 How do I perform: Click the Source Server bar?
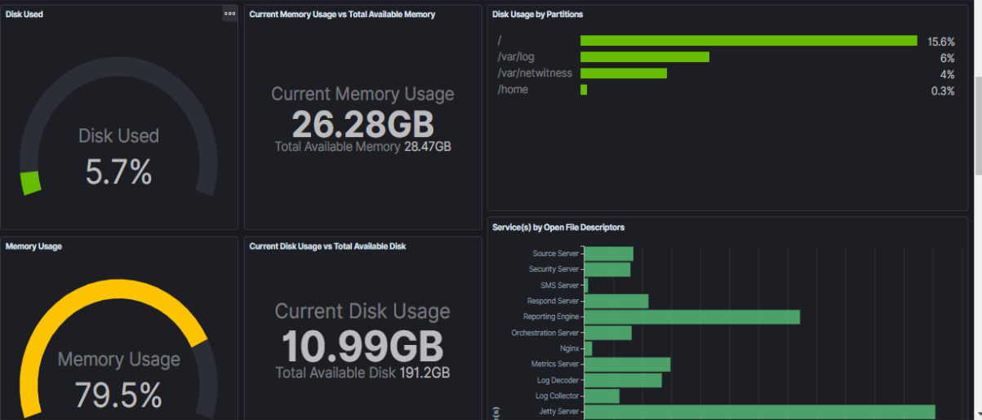pyautogui.click(x=608, y=254)
